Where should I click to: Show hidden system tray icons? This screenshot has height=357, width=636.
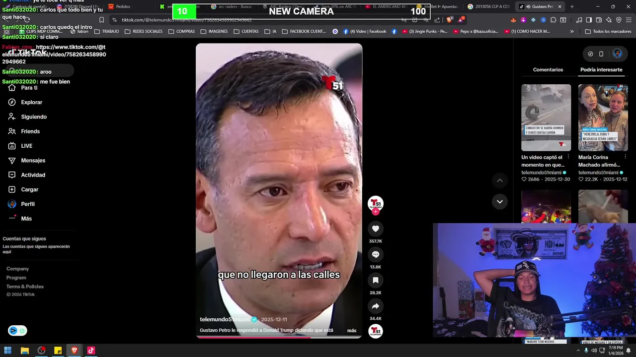[579, 350]
